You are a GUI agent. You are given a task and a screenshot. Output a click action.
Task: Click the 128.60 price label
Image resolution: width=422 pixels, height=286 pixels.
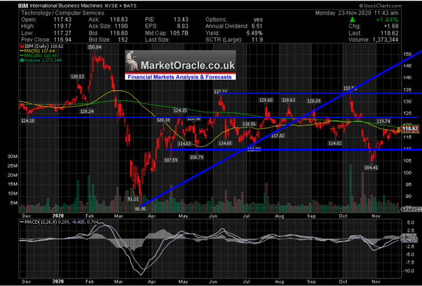pos(266,100)
